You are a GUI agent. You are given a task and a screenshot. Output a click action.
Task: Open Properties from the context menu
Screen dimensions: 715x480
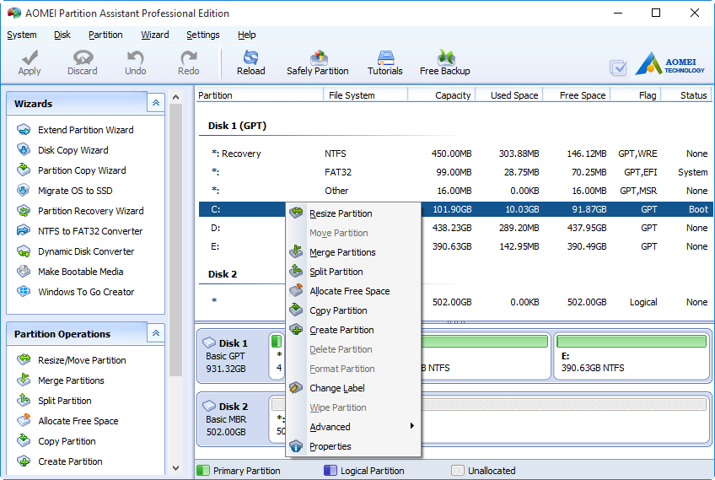point(353,446)
